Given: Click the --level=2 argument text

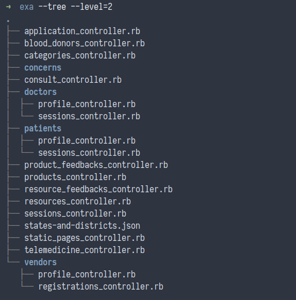Looking at the screenshot, I should (x=92, y=7).
